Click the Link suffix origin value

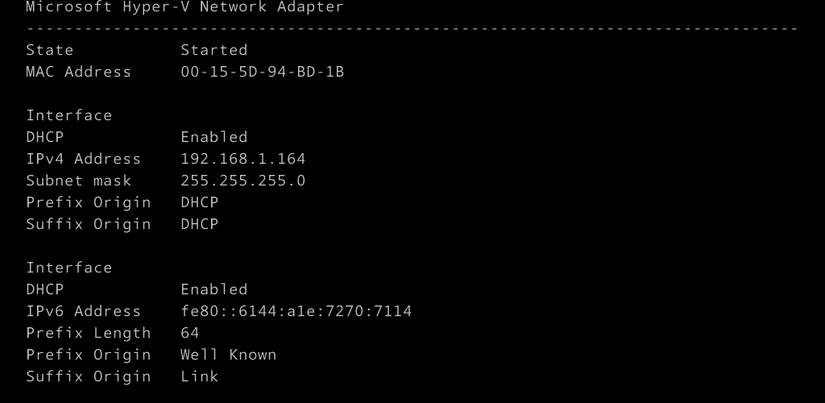pyautogui.click(x=200, y=376)
